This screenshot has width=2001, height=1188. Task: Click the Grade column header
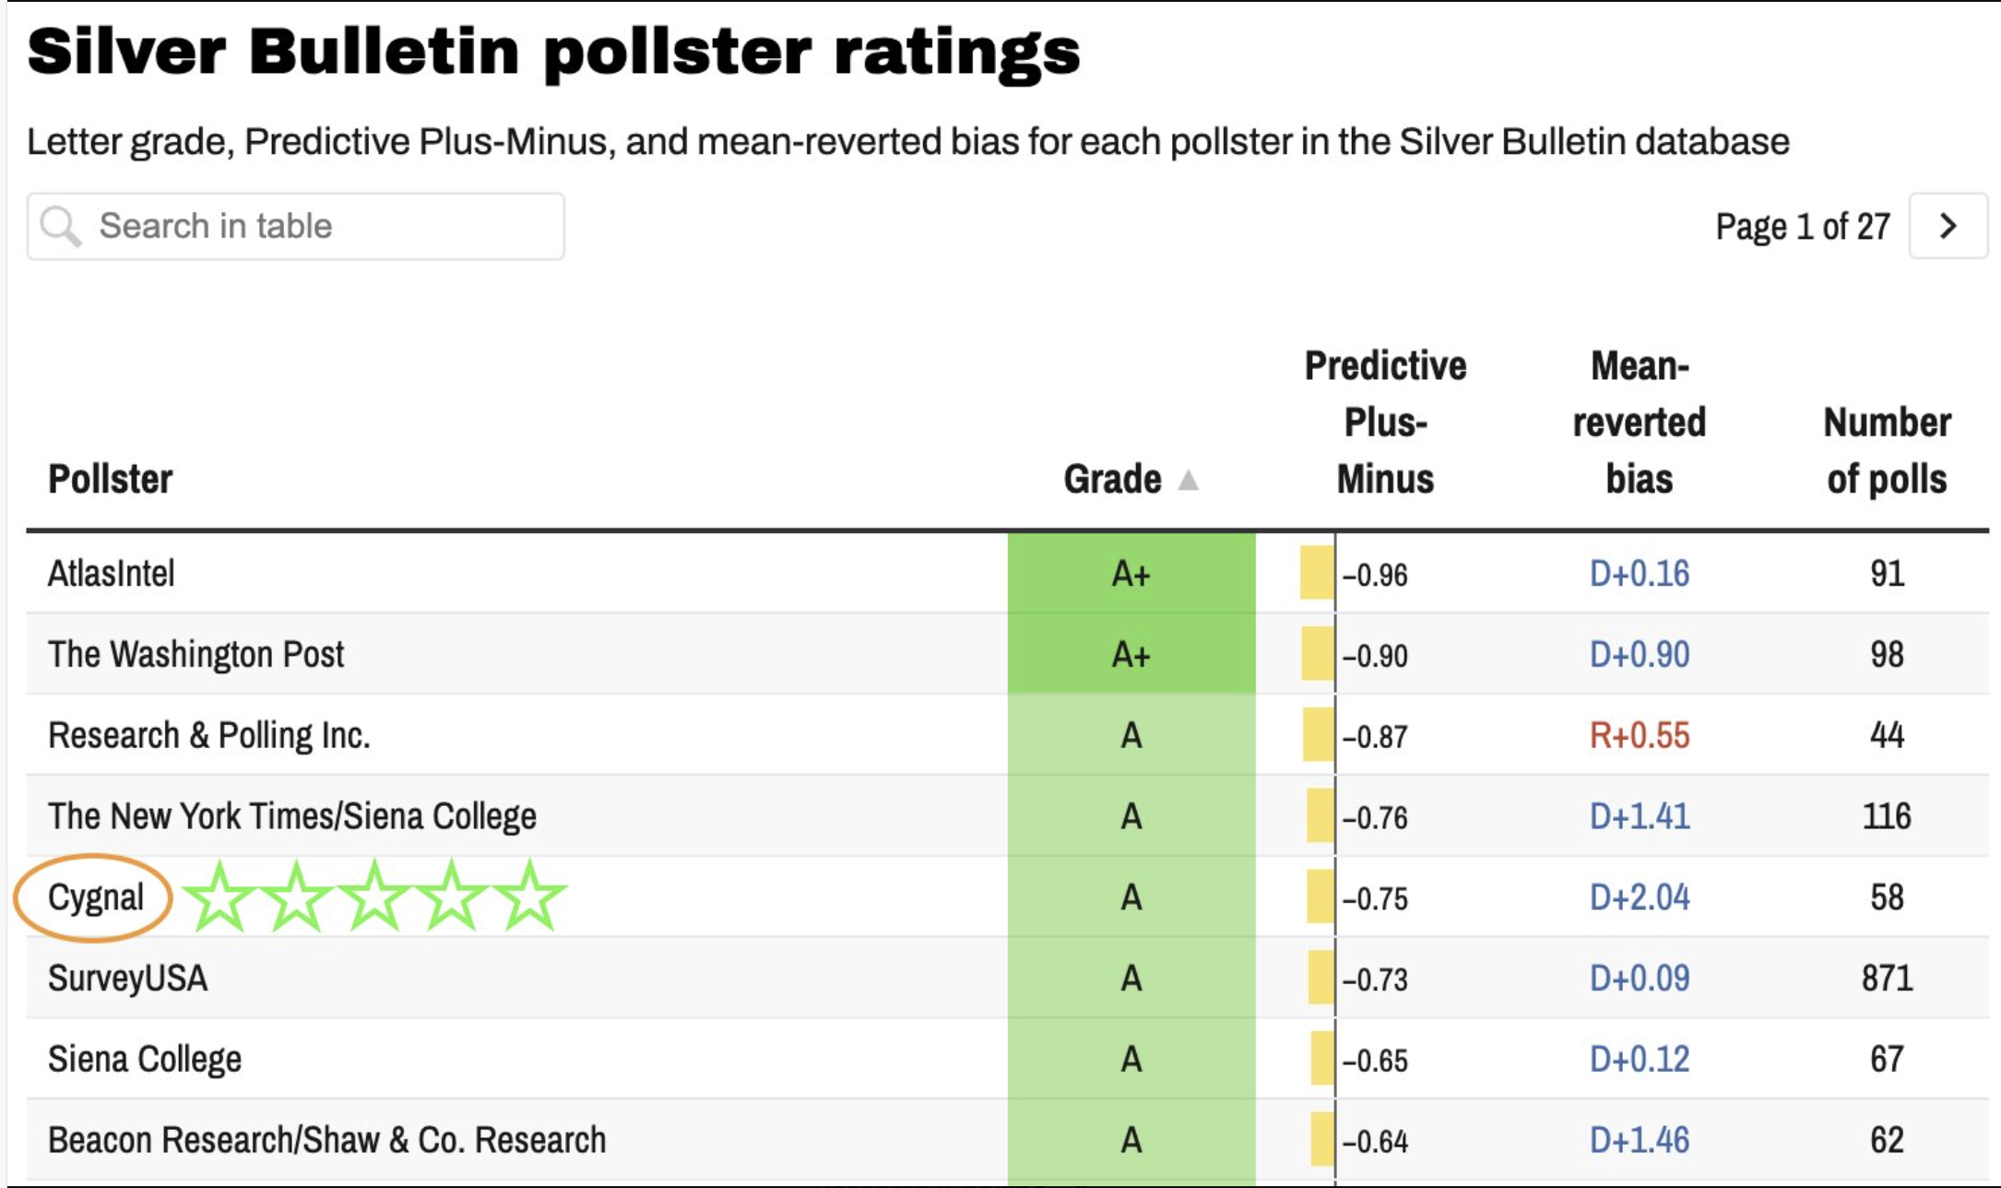[1112, 480]
